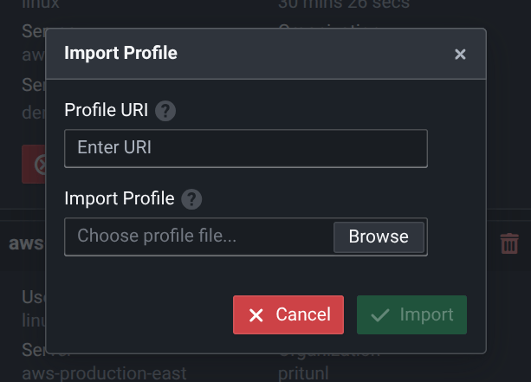Click the help icon beside Profile URI
531x382 pixels.
166,111
